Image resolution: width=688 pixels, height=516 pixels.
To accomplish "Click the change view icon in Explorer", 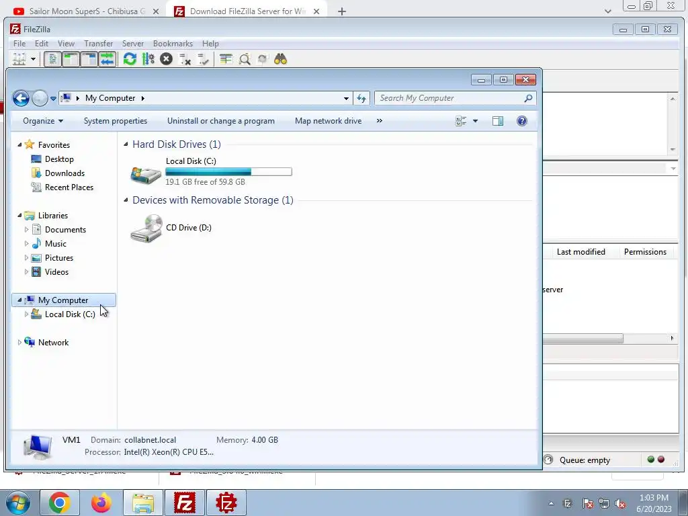I will coord(461,121).
